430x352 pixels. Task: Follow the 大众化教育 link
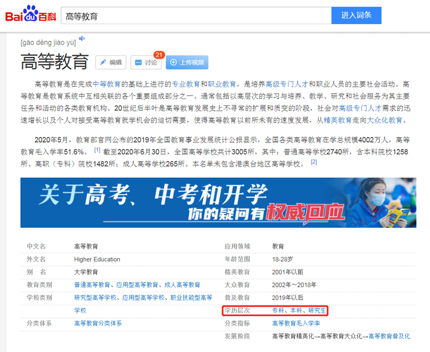387,120
